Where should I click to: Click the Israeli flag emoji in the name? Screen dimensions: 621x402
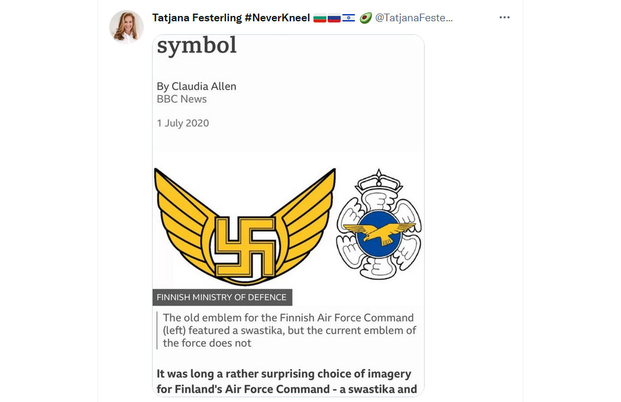[348, 18]
